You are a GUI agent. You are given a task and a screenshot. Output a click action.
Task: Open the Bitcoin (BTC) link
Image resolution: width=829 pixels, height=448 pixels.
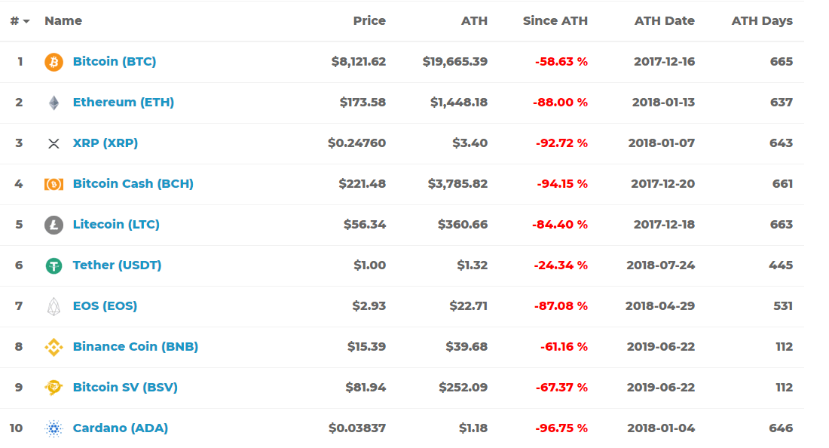[x=115, y=62]
